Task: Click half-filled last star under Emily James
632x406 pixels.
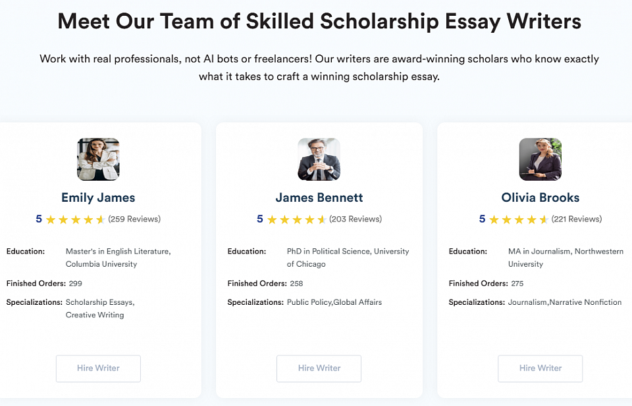Action: pos(101,219)
